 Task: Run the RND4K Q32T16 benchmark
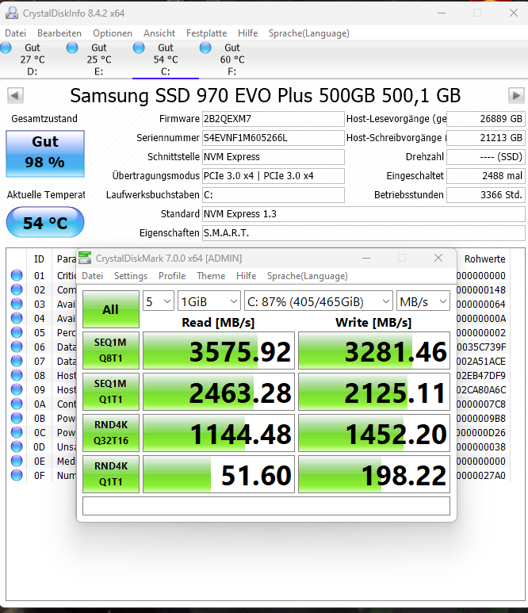click(x=111, y=433)
